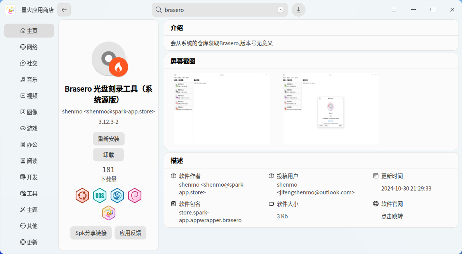Click the UOS support badge
This screenshot has width=462, height=254.
pos(100,196)
